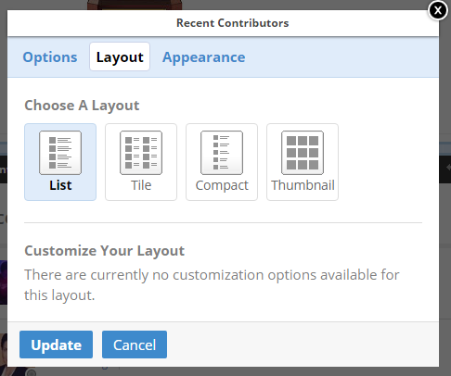The width and height of the screenshot is (451, 376).
Task: Click the Recent Contributors dialog title
Action: pos(233,23)
